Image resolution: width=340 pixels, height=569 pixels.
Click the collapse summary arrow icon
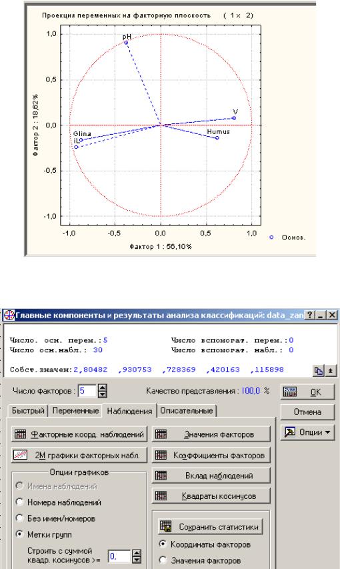click(x=330, y=371)
